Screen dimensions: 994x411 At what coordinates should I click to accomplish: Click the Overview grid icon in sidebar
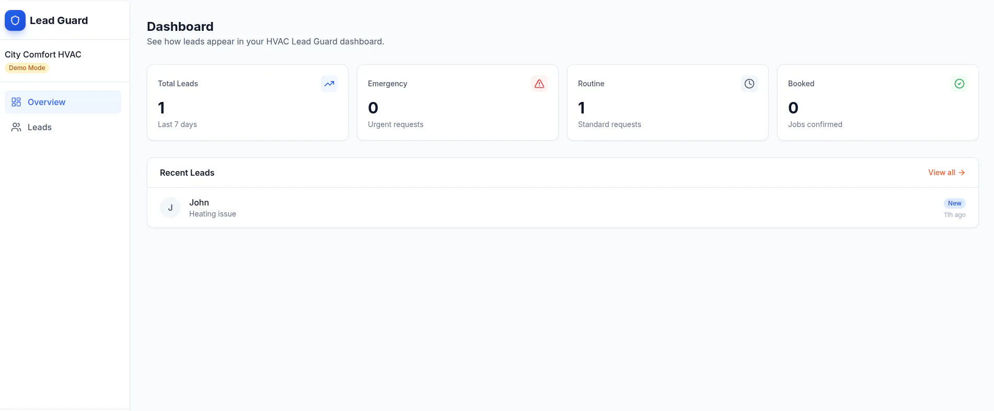pyautogui.click(x=16, y=102)
